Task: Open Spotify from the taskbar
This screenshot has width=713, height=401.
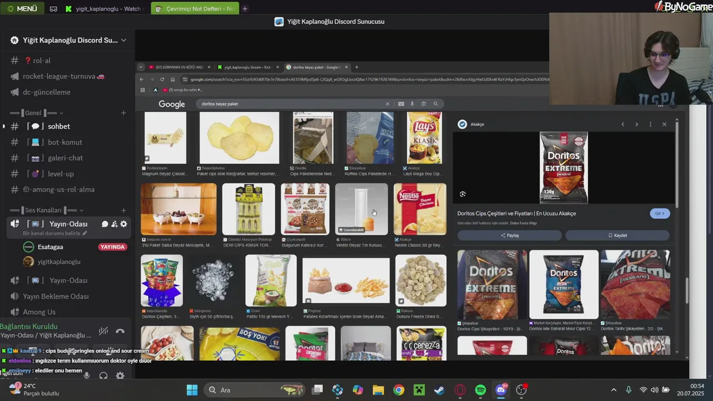Action: coord(481,390)
